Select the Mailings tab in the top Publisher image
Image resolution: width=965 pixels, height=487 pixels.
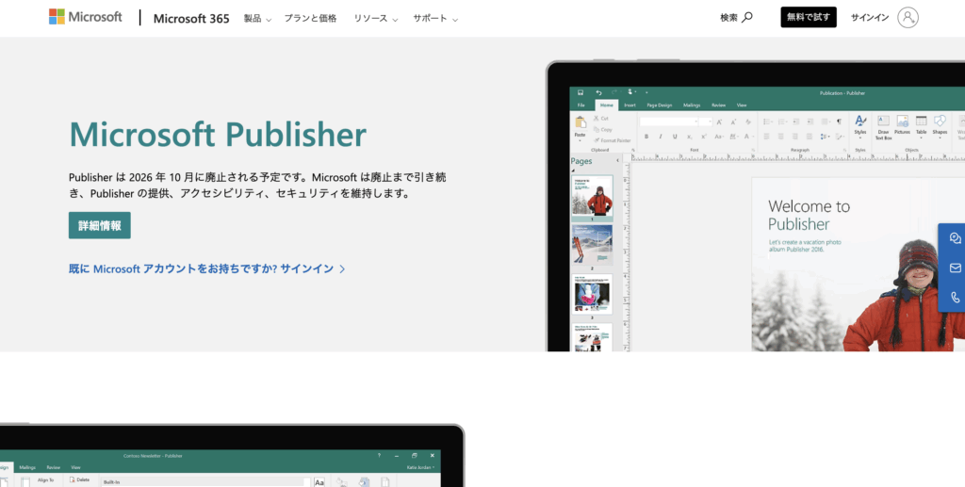[692, 106]
